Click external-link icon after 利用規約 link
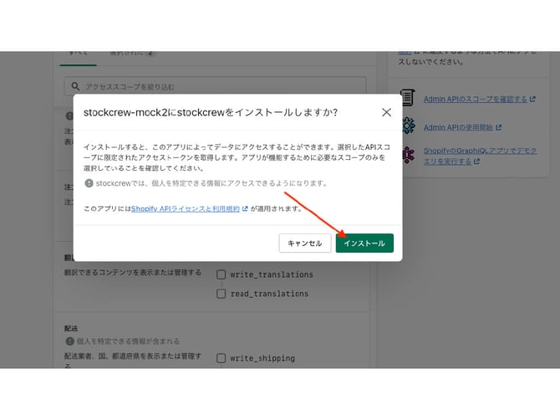560x420 pixels. [245, 209]
